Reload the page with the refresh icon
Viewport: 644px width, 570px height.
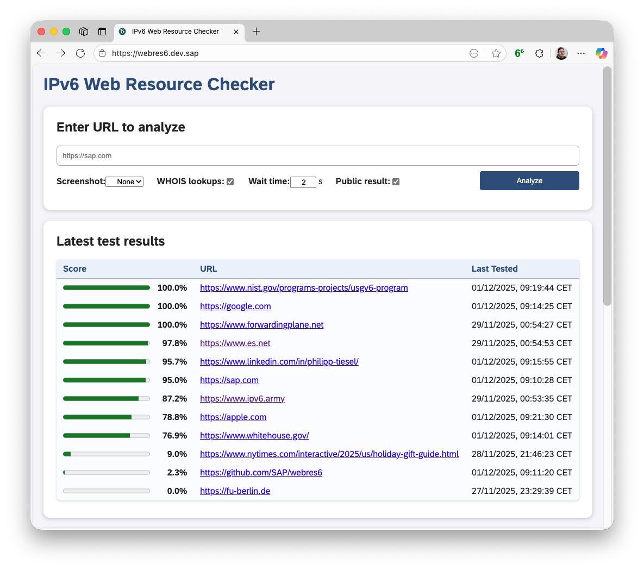pyautogui.click(x=80, y=53)
